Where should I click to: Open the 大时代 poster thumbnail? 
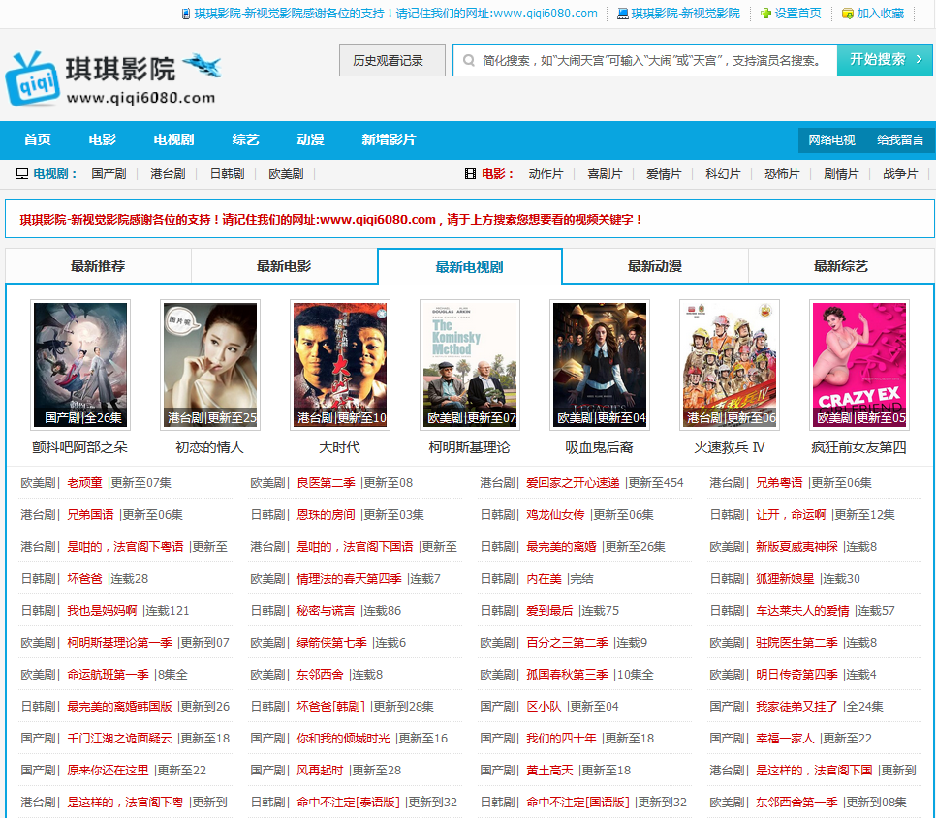[340, 365]
